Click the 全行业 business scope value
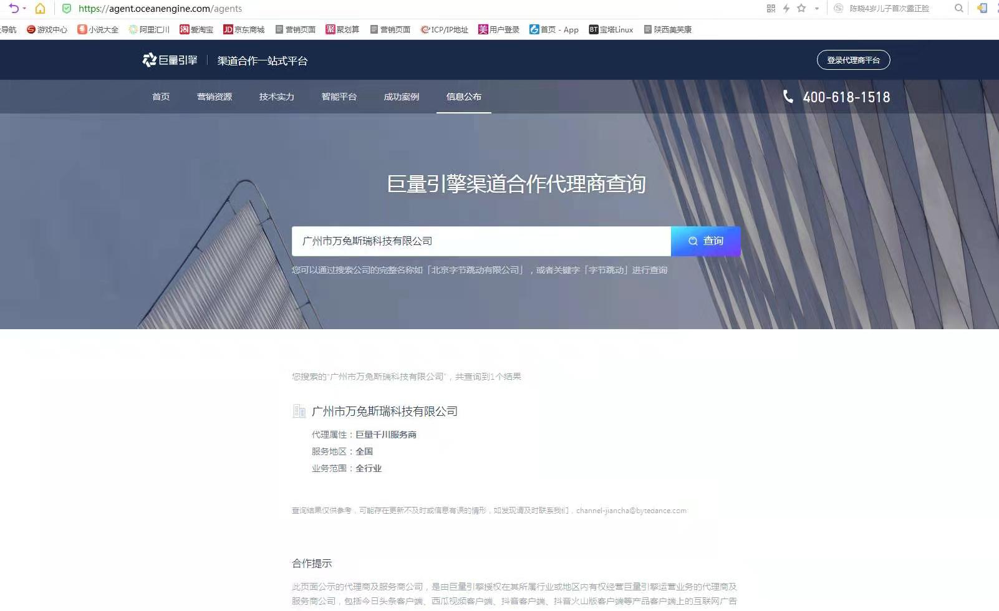This screenshot has width=999, height=611. (369, 468)
